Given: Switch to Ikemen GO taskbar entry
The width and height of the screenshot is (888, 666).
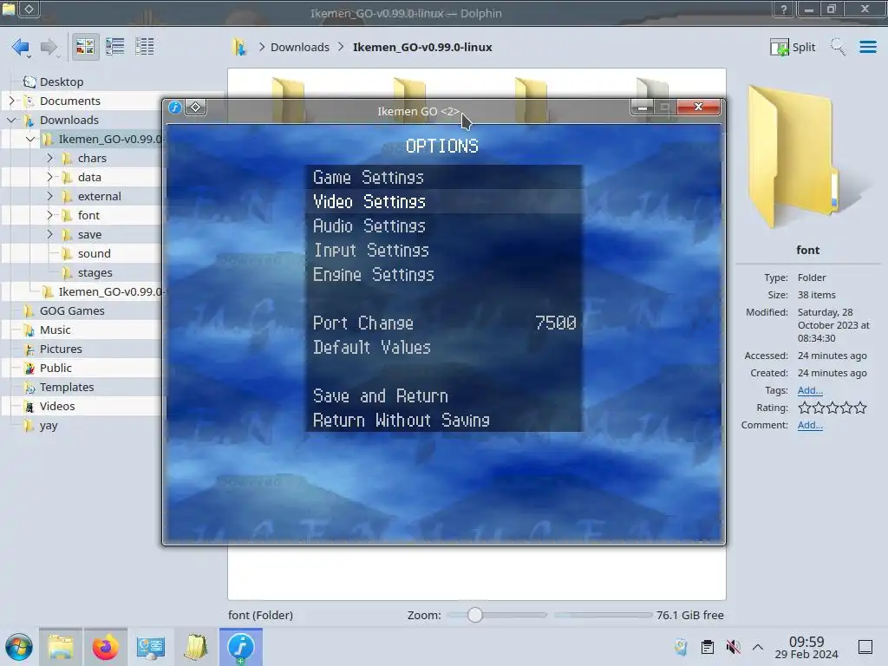Looking at the screenshot, I should tap(241, 647).
